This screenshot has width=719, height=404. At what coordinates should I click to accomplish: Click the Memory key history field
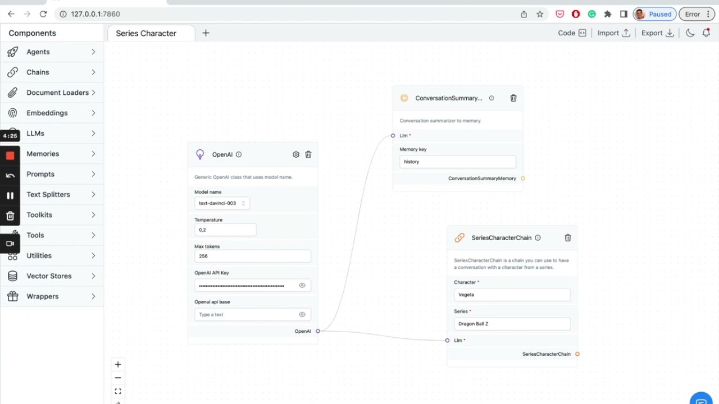coord(458,162)
